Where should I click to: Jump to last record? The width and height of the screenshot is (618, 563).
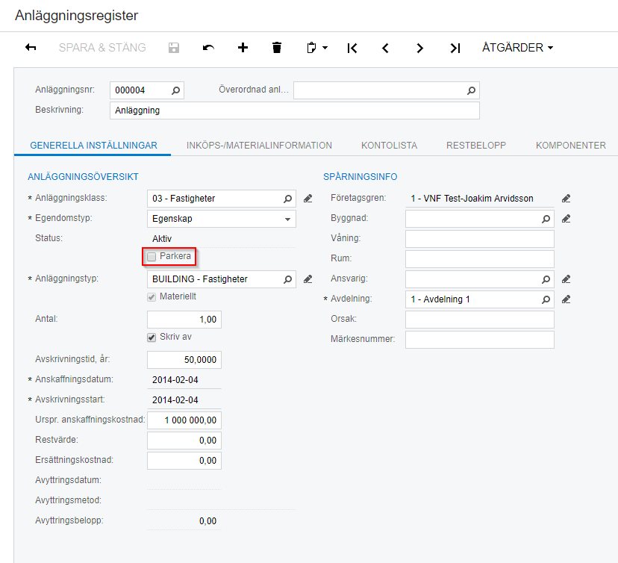[x=455, y=48]
